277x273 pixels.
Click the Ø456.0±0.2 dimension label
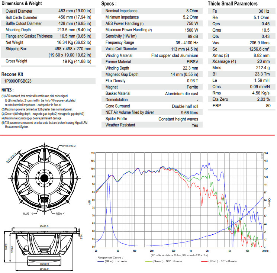pyautogui.click(x=69, y=145)
